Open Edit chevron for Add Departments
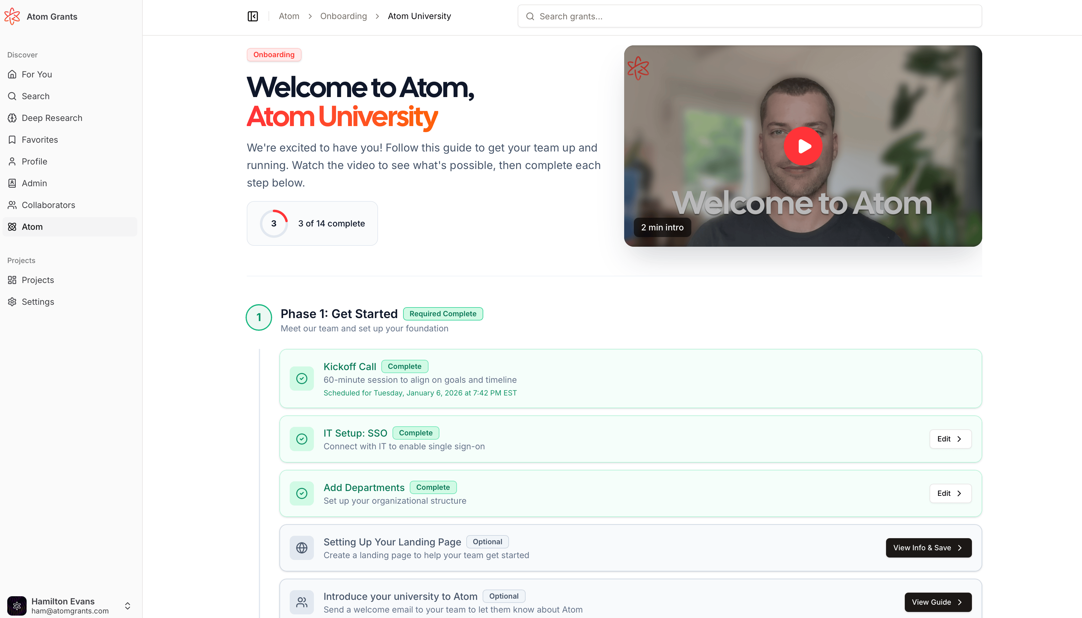Image resolution: width=1082 pixels, height=618 pixels. coord(950,493)
